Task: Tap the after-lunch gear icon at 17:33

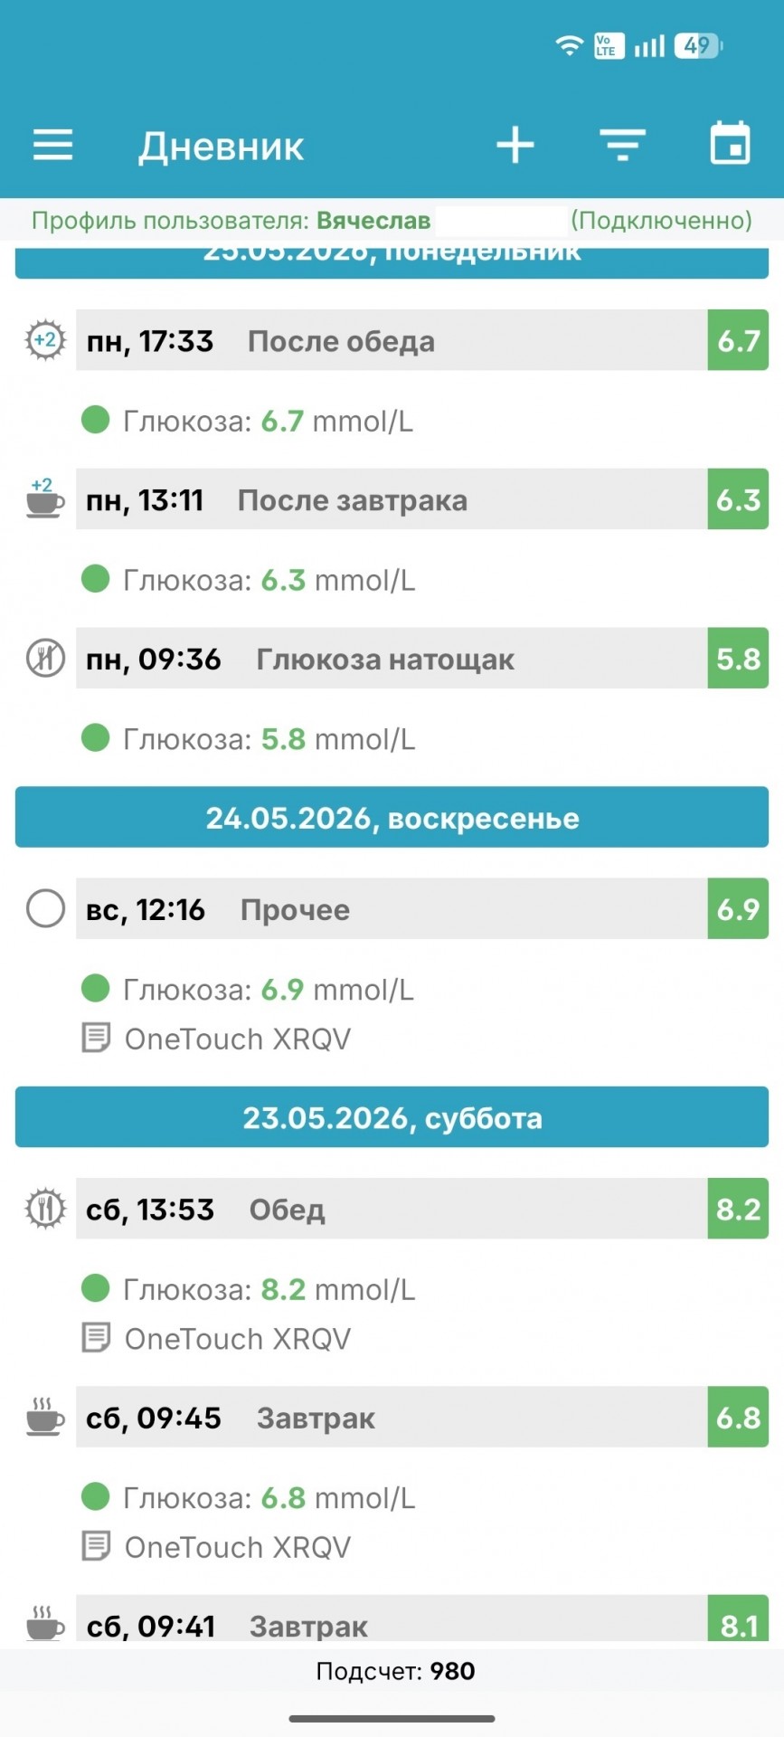Action: coord(44,340)
